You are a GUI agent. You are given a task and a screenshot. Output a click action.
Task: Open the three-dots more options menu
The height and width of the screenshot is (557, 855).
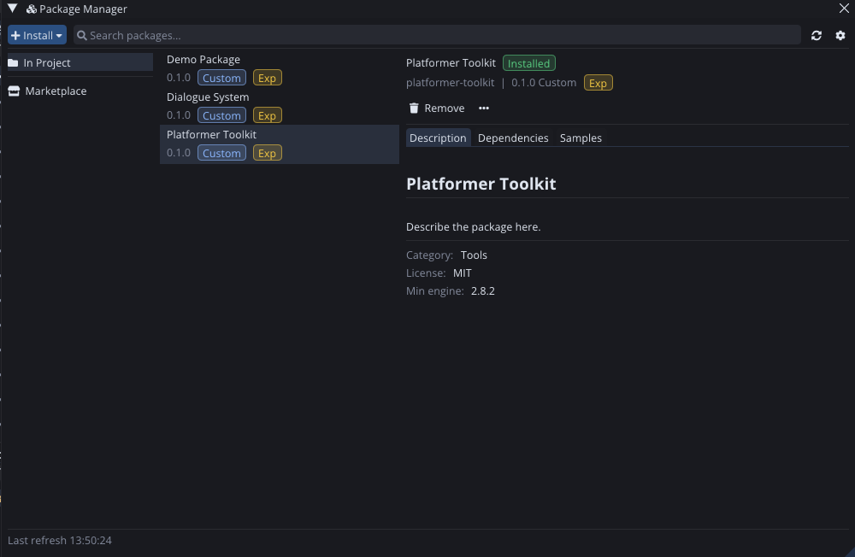coord(484,108)
